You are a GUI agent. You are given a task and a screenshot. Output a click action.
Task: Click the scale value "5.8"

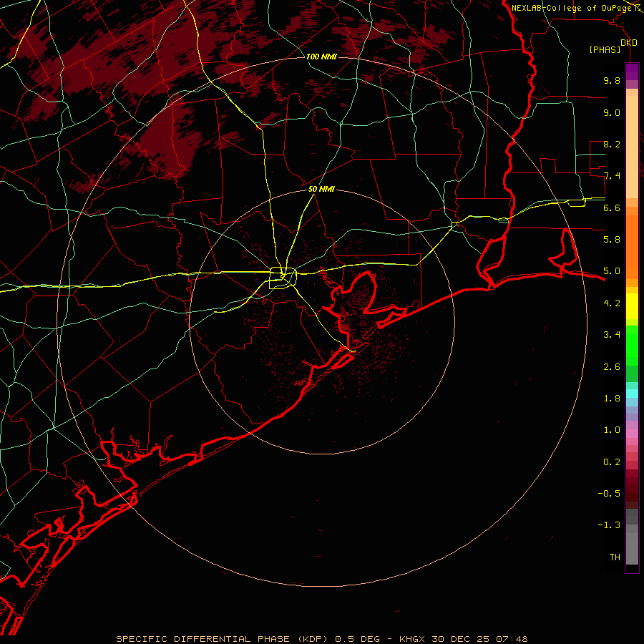[612, 240]
